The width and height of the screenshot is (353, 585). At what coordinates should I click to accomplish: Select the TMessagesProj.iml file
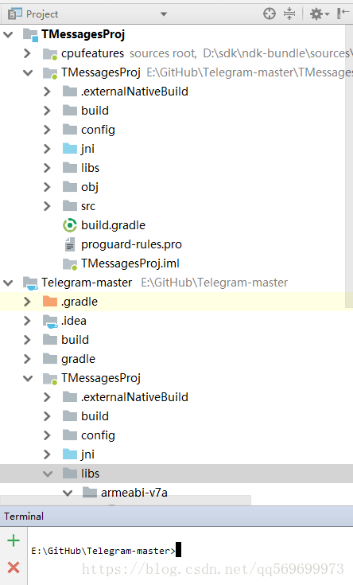(x=130, y=263)
